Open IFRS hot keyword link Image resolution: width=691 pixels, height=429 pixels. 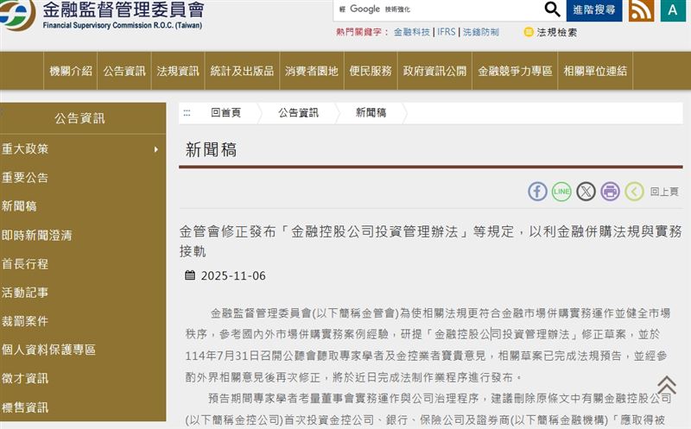(x=446, y=32)
